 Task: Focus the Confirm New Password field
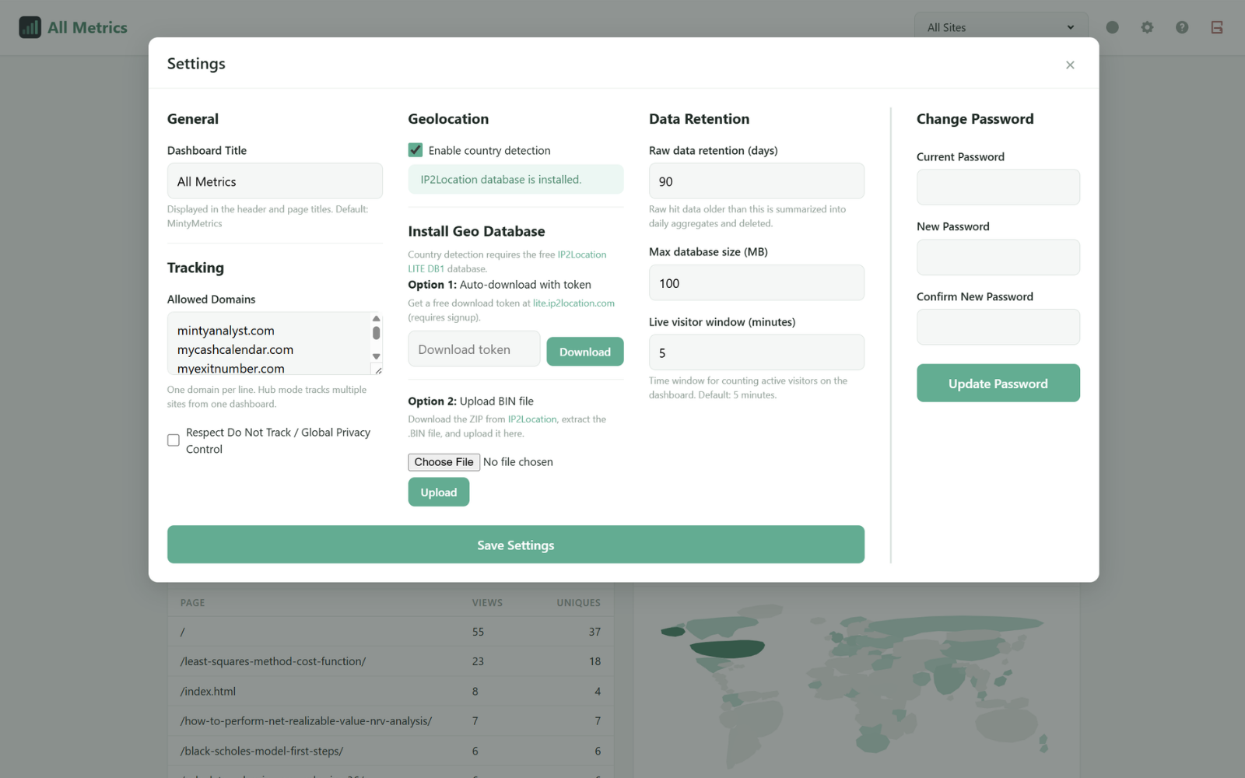[998, 328]
